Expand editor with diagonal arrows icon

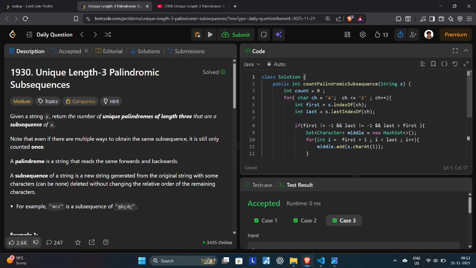coord(466,64)
